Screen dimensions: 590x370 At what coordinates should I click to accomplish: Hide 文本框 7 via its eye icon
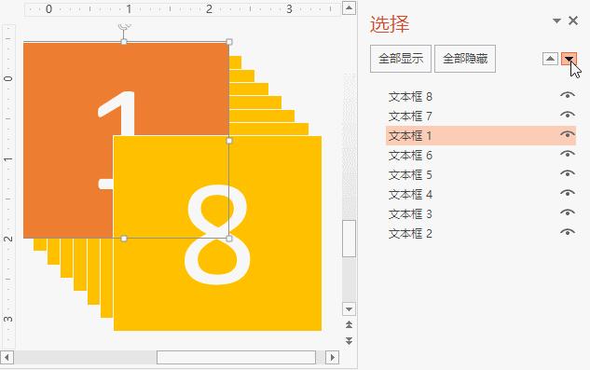pos(568,115)
